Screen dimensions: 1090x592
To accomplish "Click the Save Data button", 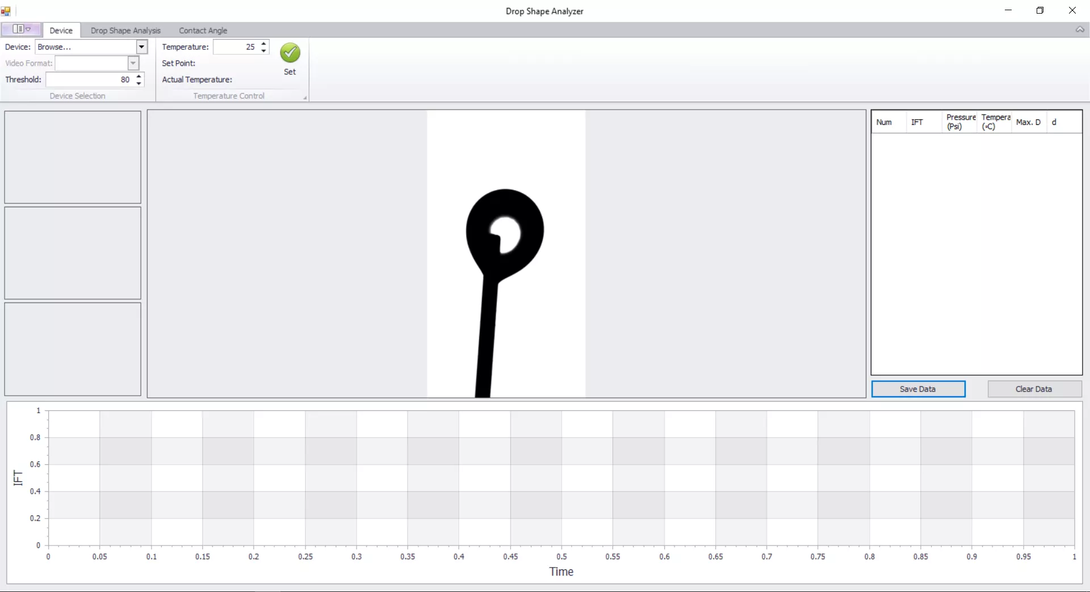I will (x=918, y=389).
